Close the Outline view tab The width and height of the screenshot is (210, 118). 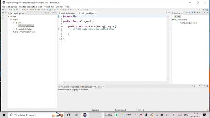tap(182, 13)
